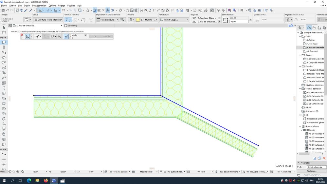Click the tab overview grid icon
The image size is (327, 184).
tap(10, 26)
